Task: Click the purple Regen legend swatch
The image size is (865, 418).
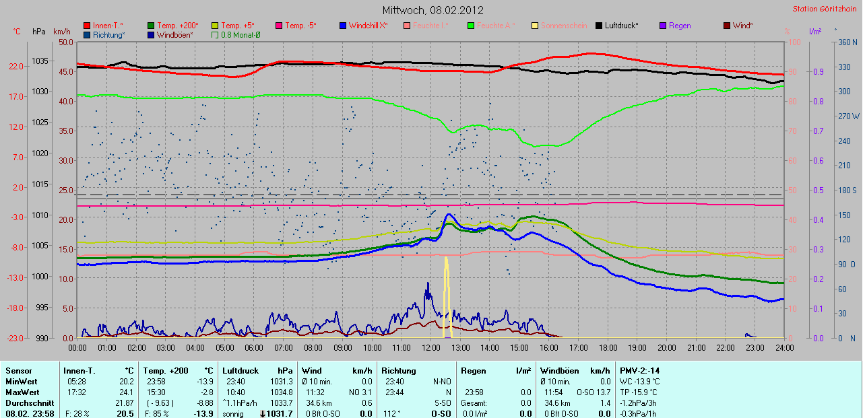Action: pos(663,26)
